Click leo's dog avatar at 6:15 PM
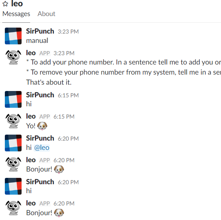The width and height of the screenshot is (221, 220). tap(13, 121)
